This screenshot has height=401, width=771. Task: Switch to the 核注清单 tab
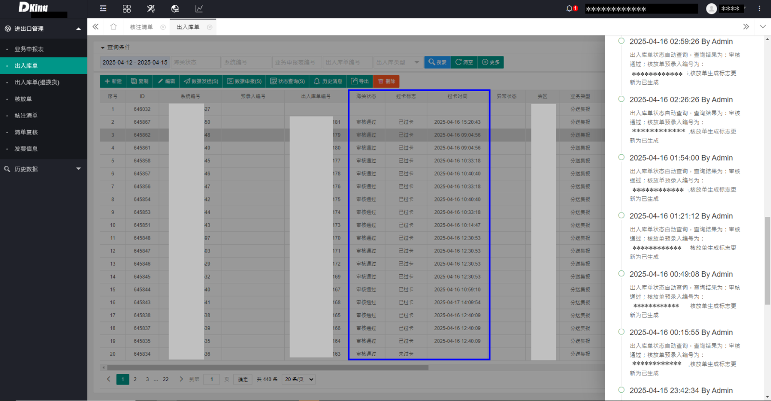(141, 27)
